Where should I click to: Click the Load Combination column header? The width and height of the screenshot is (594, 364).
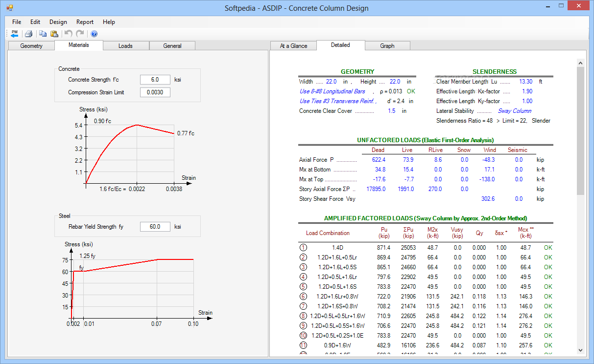(328, 233)
